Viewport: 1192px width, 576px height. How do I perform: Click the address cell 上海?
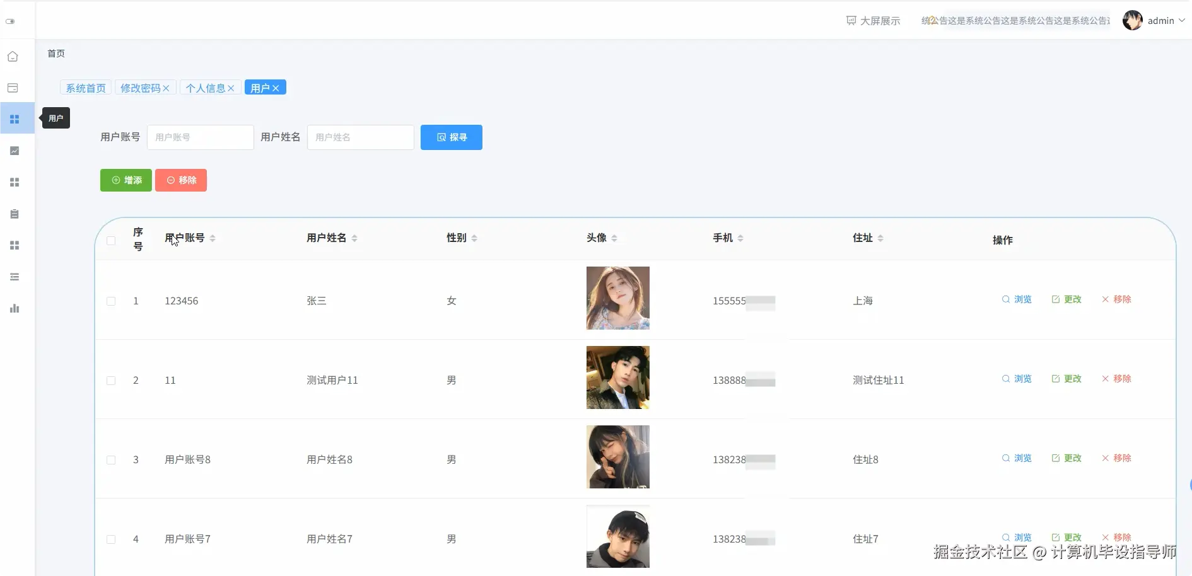point(863,301)
